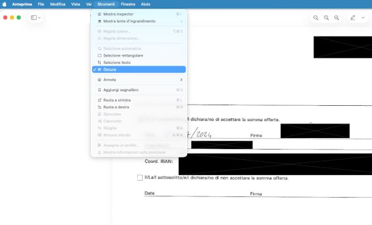This screenshot has width=372, height=225.
Task: Click the greyed Ritaglia item
Action: click(139, 128)
